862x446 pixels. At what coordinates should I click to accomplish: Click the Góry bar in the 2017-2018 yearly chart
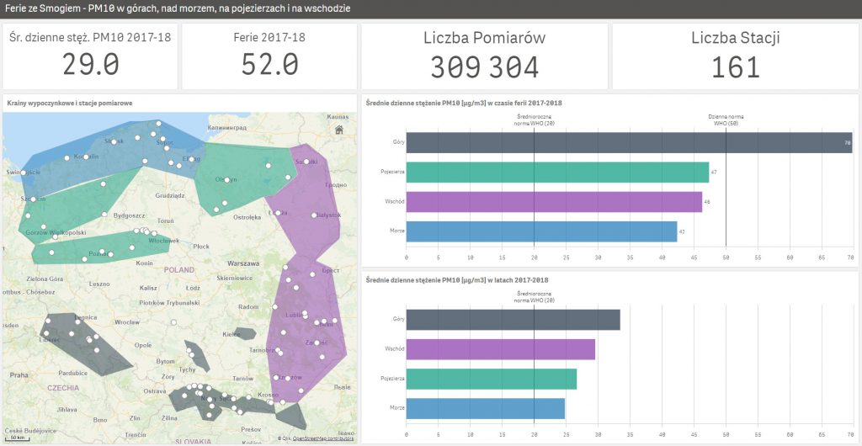(513, 320)
